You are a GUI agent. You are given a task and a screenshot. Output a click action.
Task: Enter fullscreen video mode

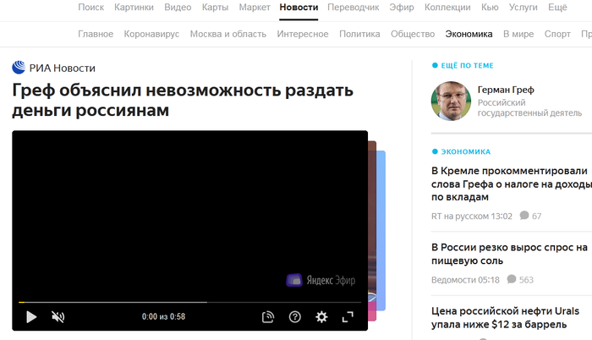348,317
